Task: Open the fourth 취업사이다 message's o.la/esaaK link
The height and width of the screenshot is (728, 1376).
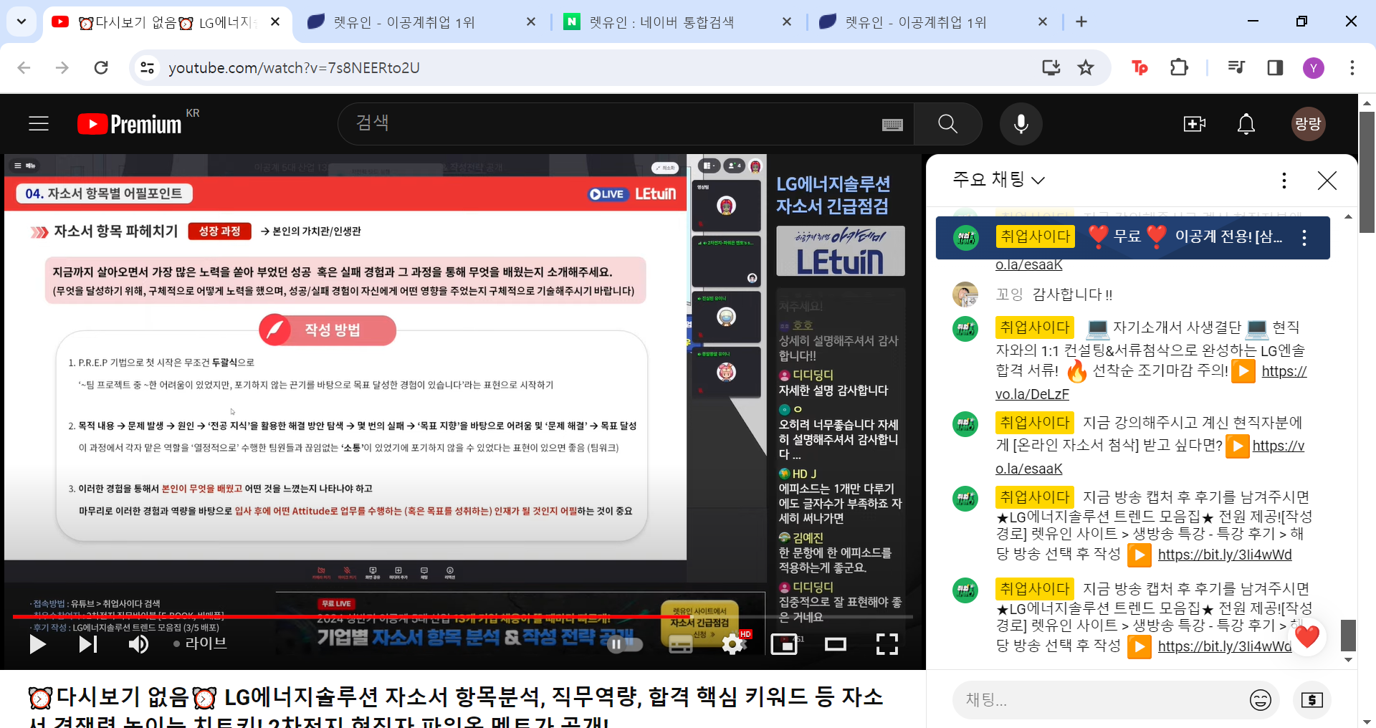Action: point(1028,469)
